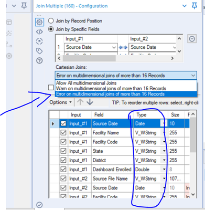The image size is (205, 210).
Task: Click the gear icon in left sidebar
Action: 9,56
